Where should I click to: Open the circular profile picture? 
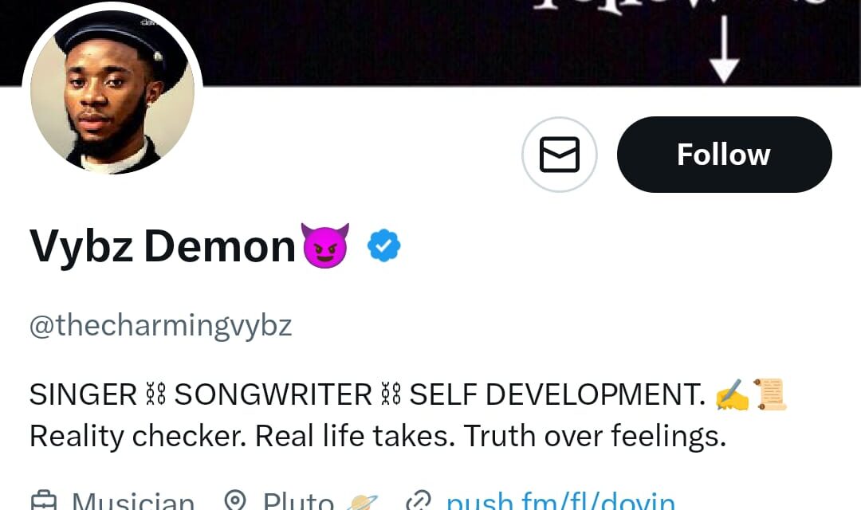[x=112, y=92]
